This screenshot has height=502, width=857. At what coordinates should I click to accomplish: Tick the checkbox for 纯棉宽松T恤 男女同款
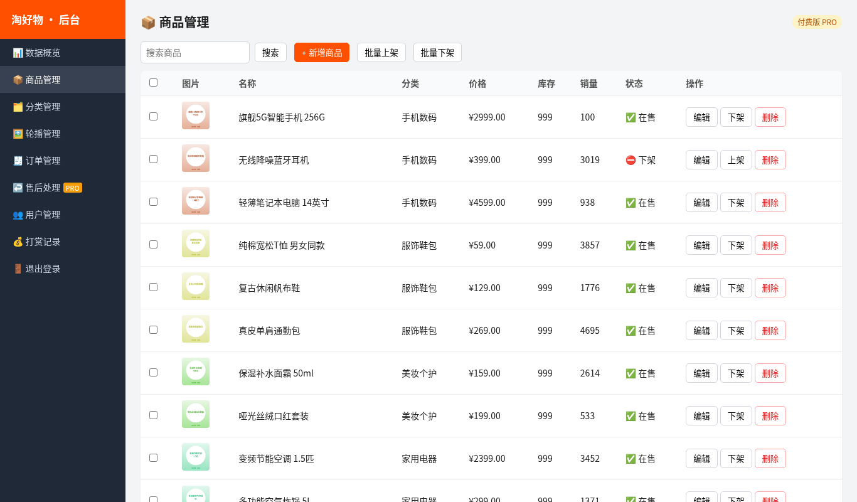[153, 244]
